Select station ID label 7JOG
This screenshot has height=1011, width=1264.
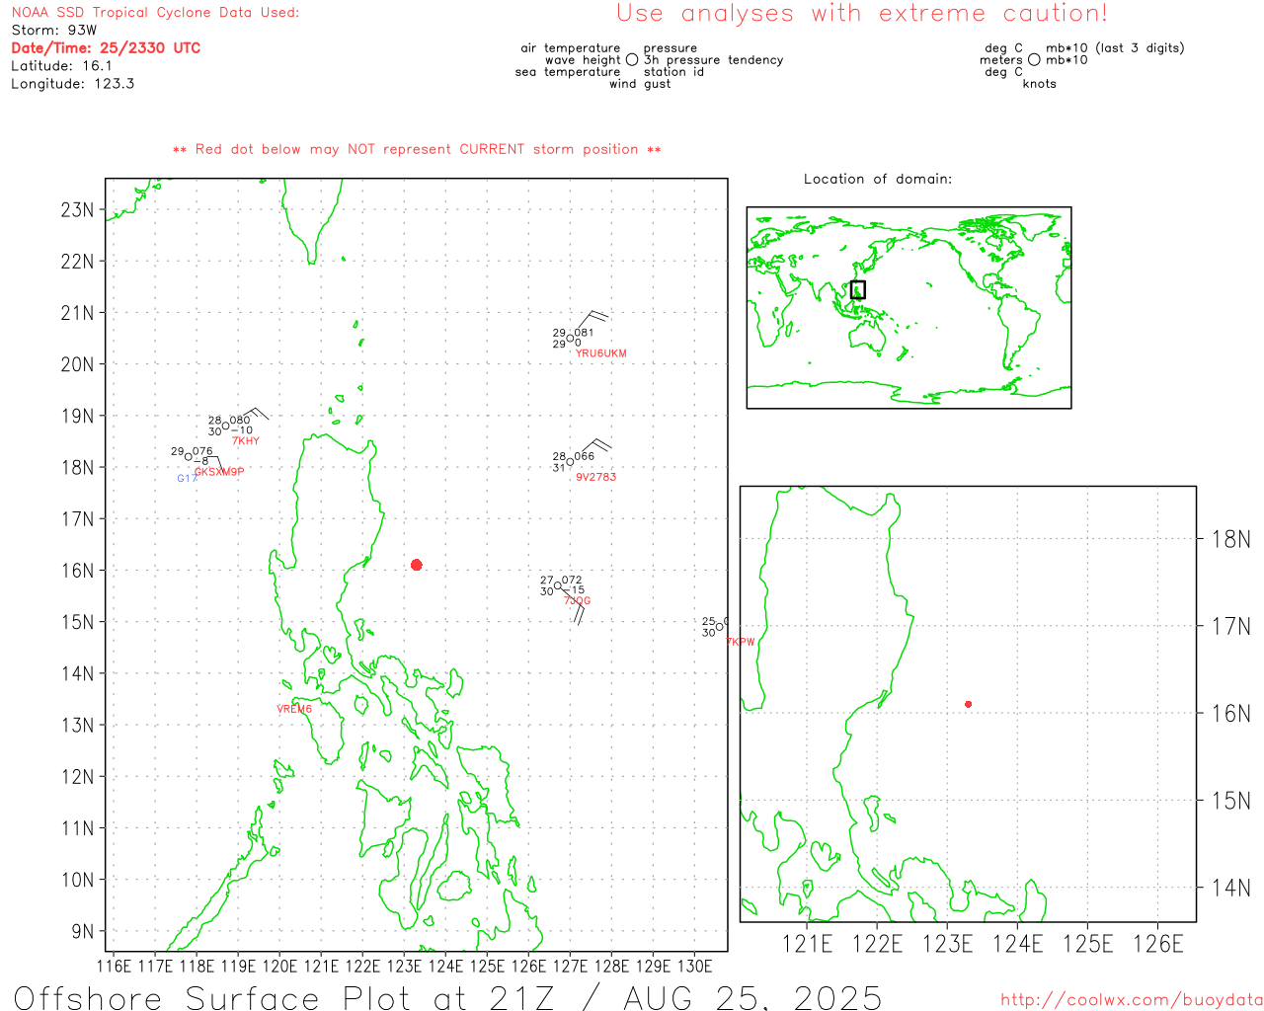pyautogui.click(x=578, y=600)
